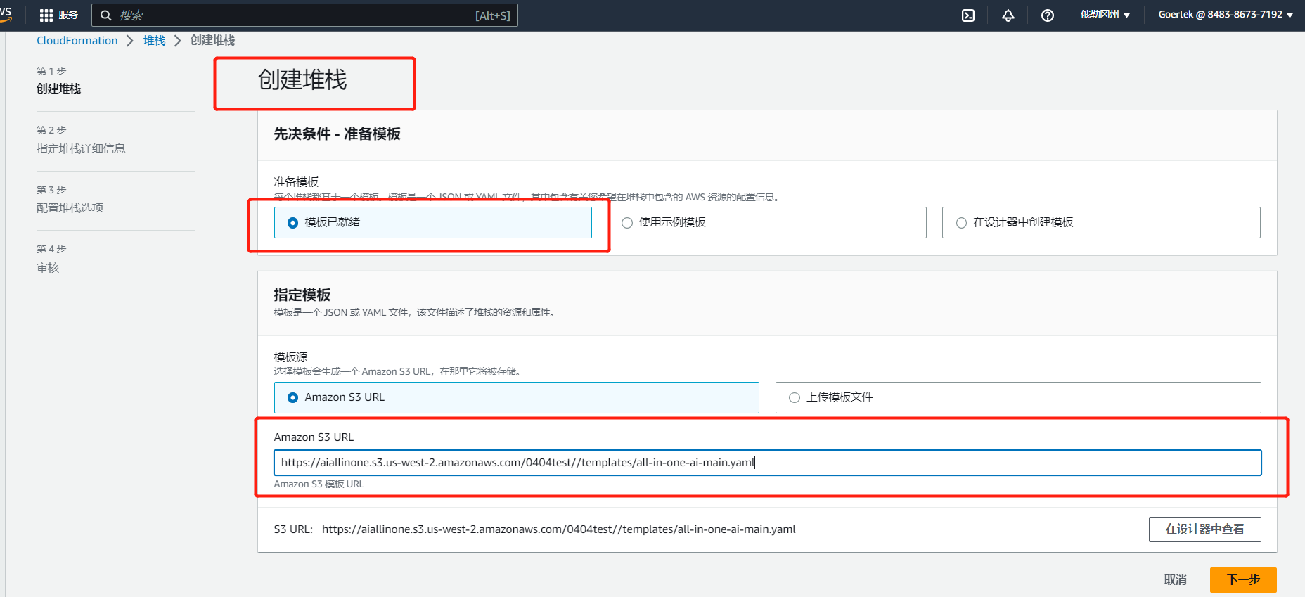Expand the 俄勒冈州 region dropdown
The image size is (1305, 597).
pos(1105,15)
